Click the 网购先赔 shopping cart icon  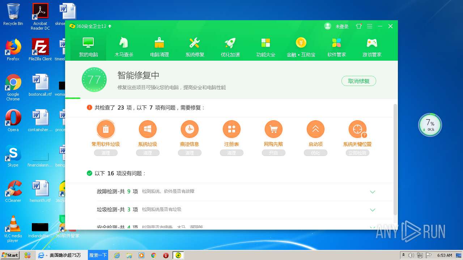[x=273, y=129]
